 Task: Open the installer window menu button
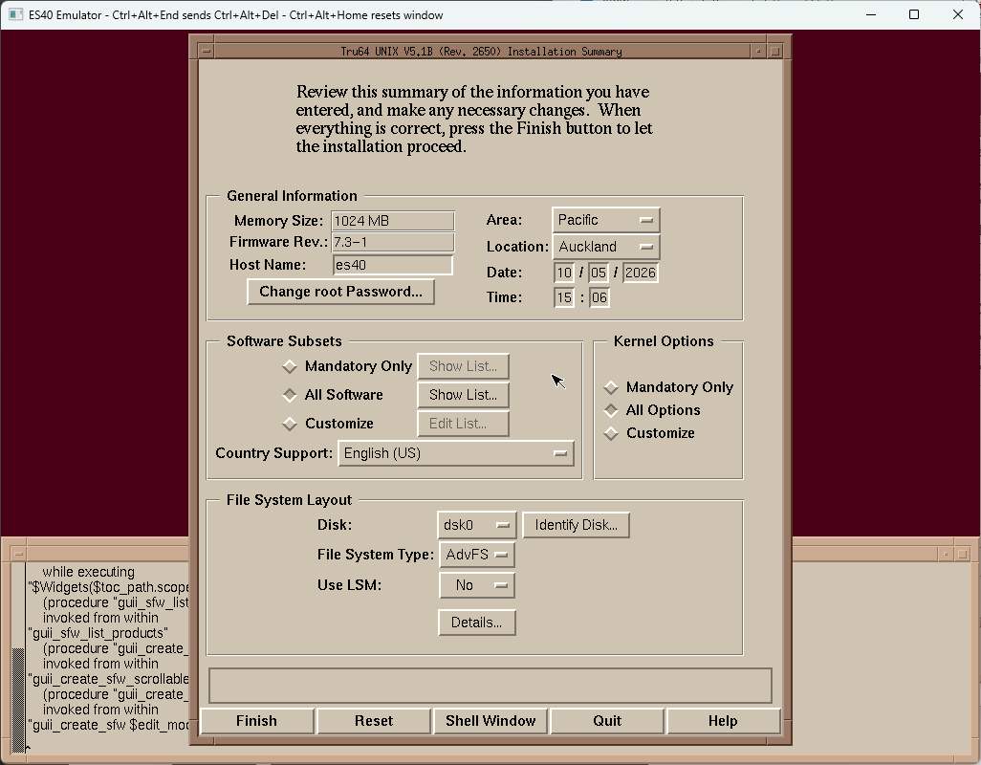point(206,52)
